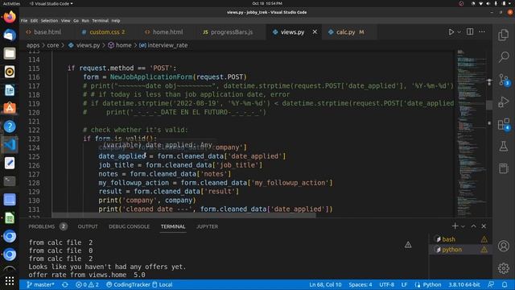The width and height of the screenshot is (515, 290).
Task: Open the Accounts icon in activity bar
Action: pos(503,246)
